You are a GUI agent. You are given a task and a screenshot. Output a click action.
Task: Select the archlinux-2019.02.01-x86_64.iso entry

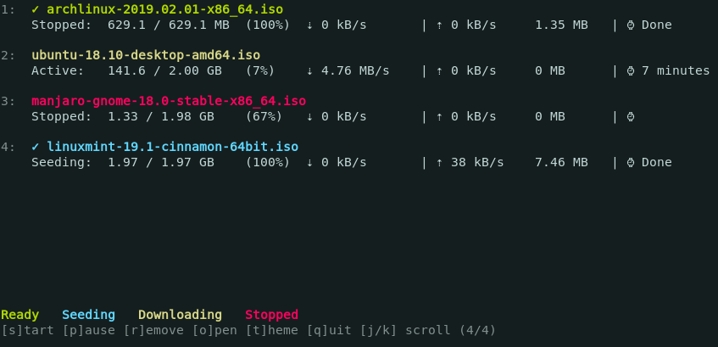164,9
